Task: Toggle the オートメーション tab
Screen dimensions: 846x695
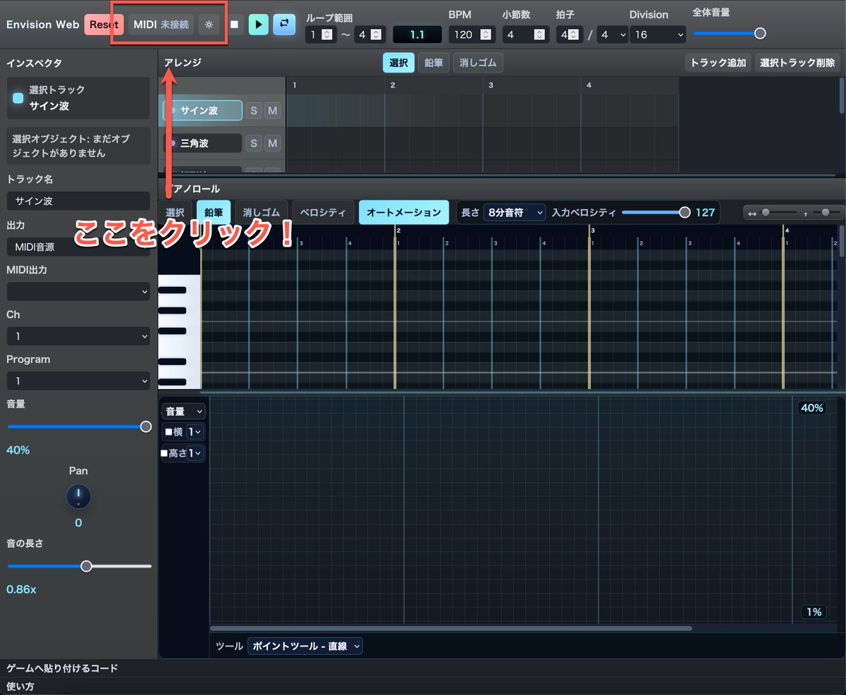Action: coord(403,212)
